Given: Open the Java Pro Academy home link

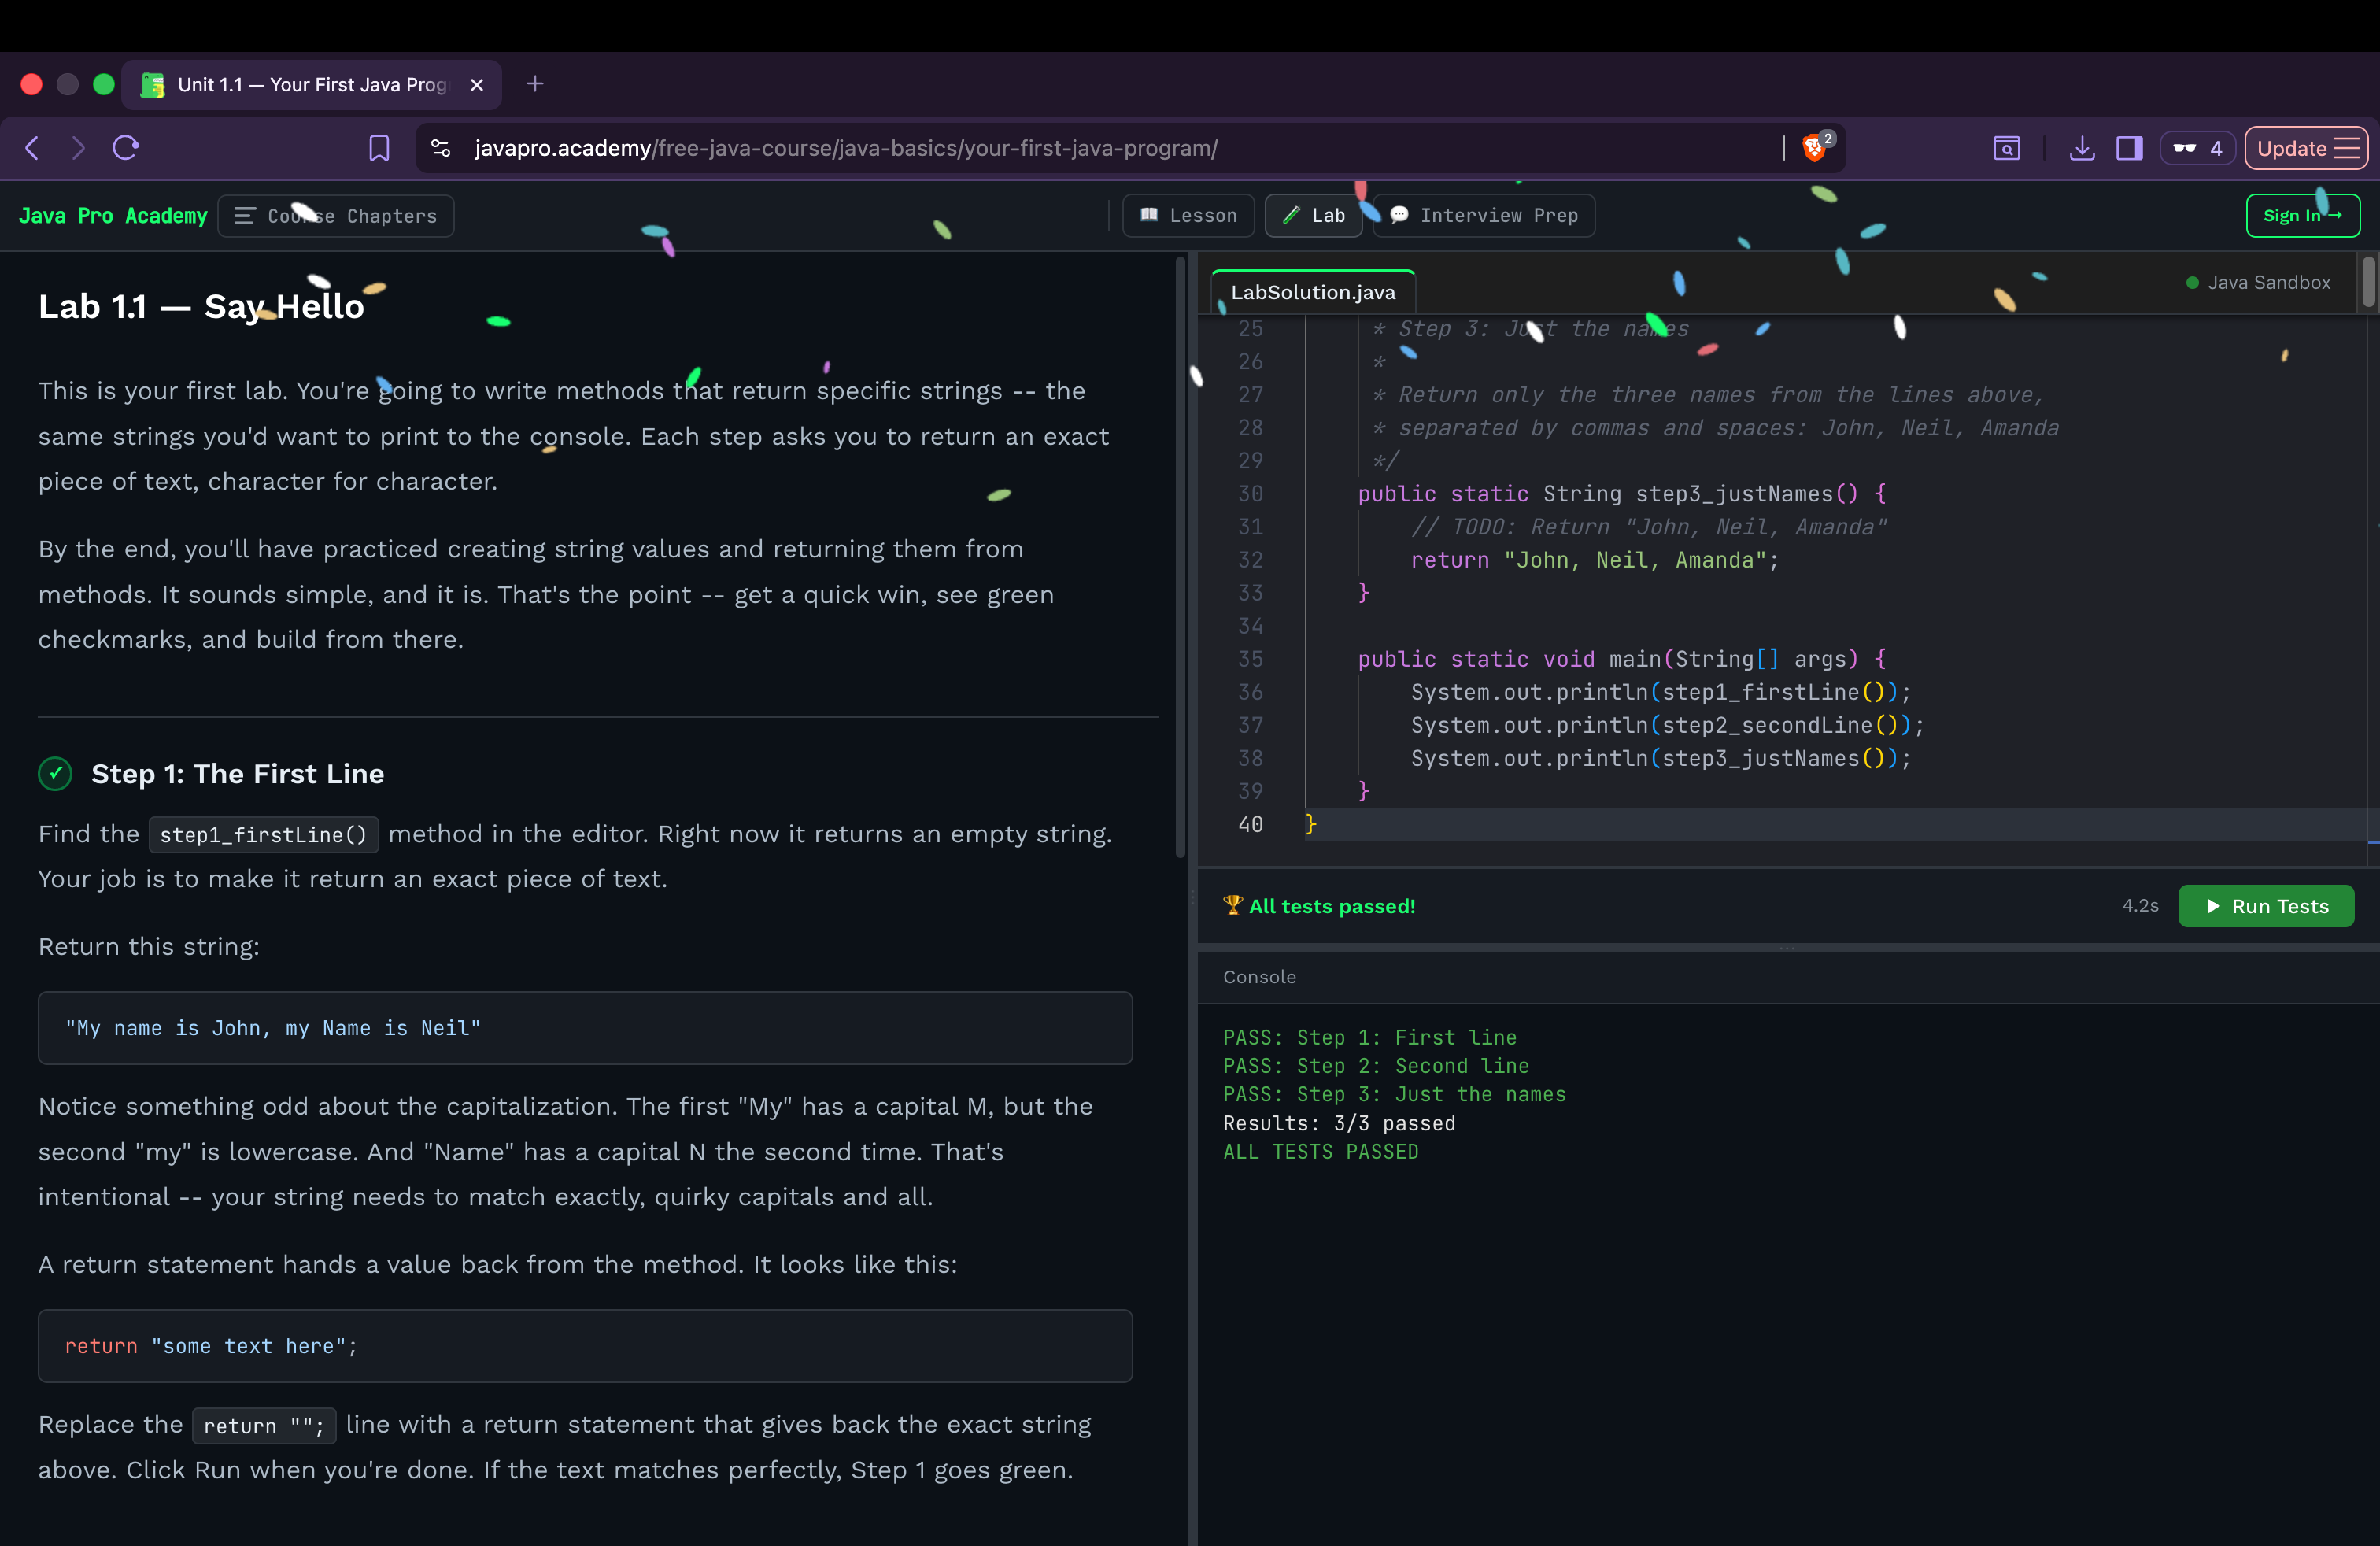Looking at the screenshot, I should click(113, 216).
